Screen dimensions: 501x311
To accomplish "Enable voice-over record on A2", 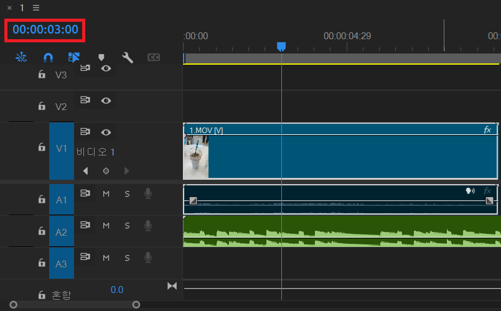I will pos(148,225).
